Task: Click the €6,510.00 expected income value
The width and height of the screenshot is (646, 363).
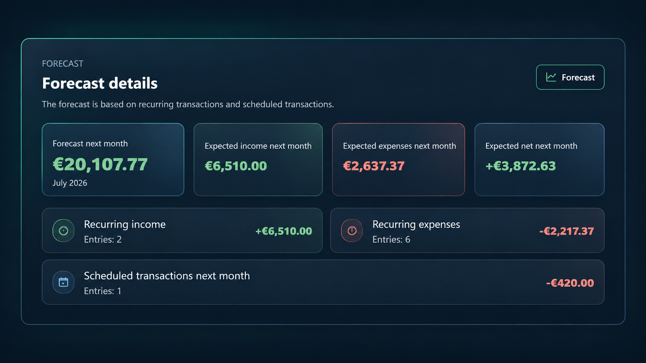Action: (236, 166)
